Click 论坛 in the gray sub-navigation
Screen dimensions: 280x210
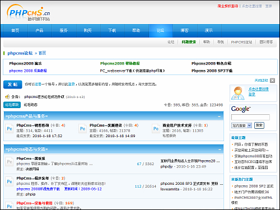171,42
